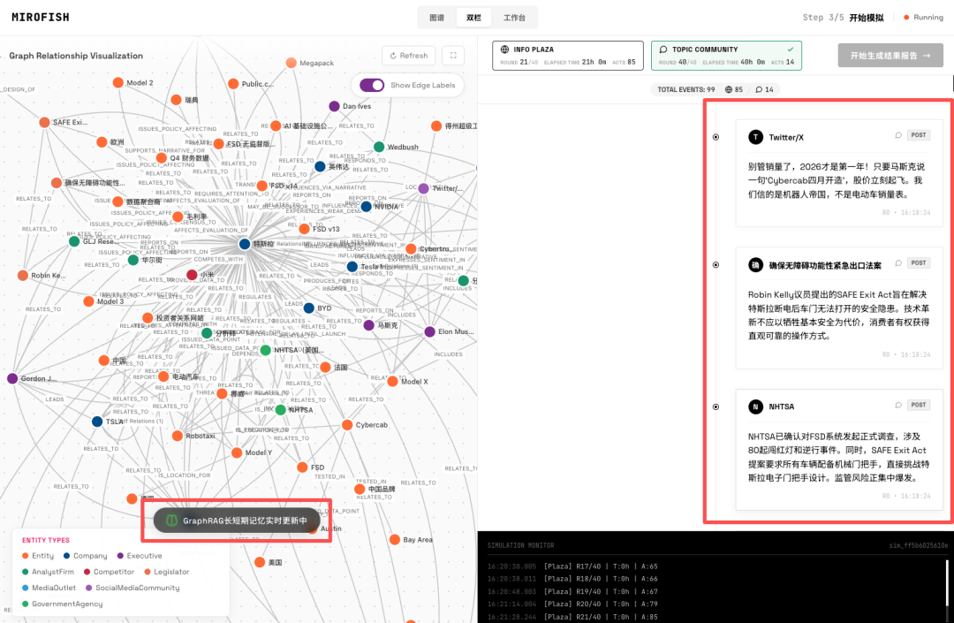Click comment icon on NHTSA post

898,405
